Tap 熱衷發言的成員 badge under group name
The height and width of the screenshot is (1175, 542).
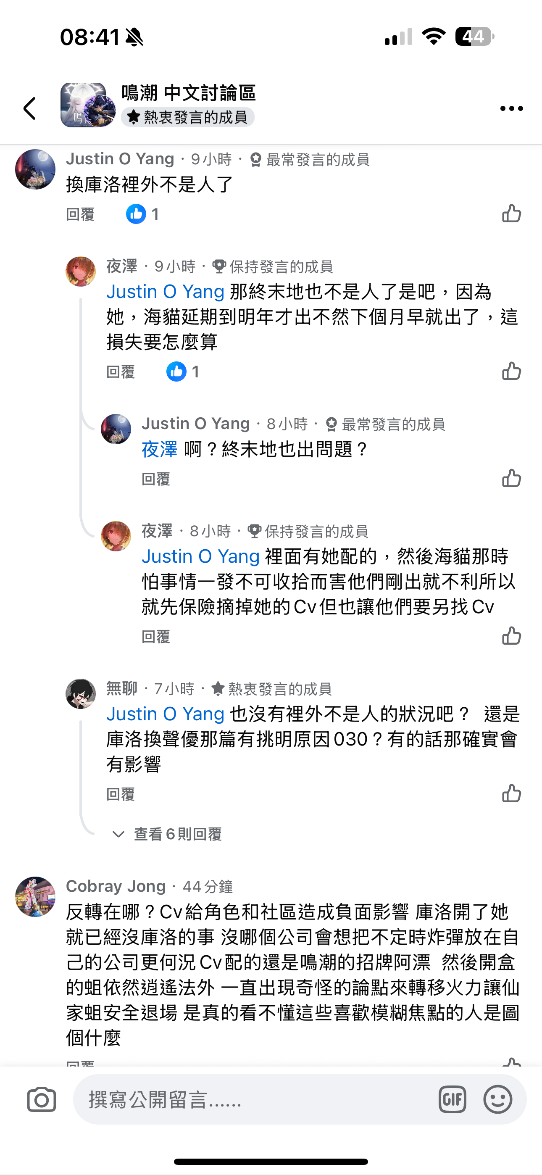click(188, 117)
